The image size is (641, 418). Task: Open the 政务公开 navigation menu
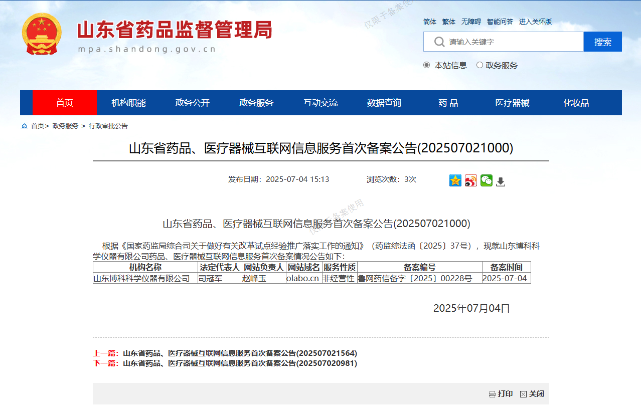pos(193,103)
